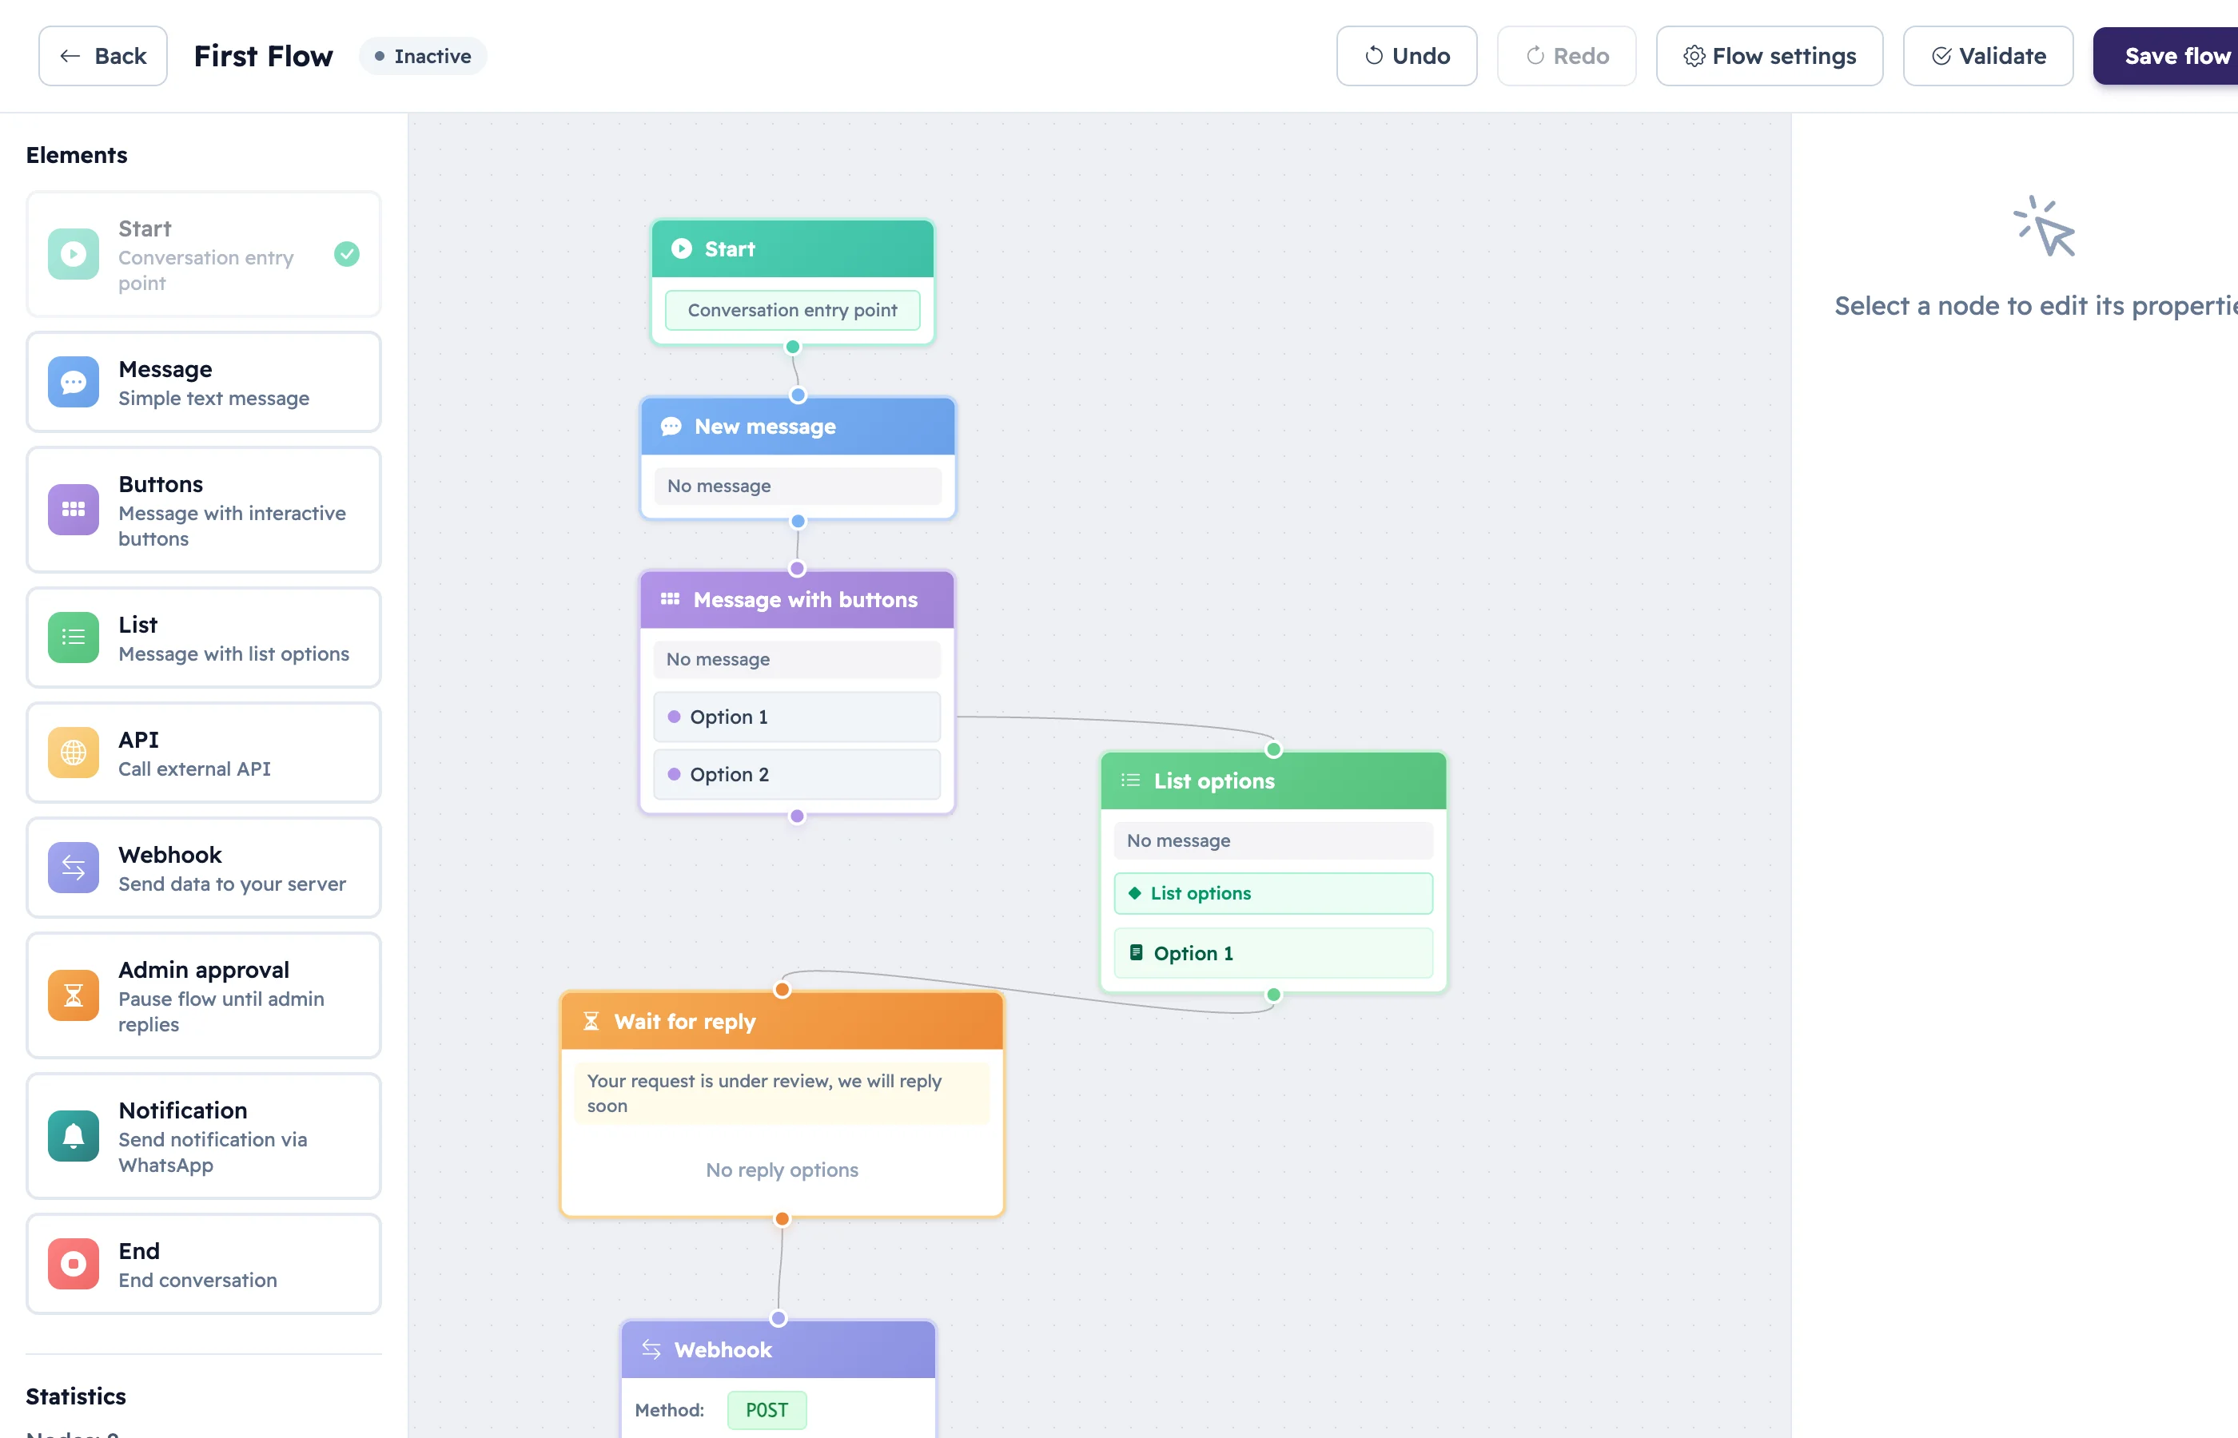
Task: Click Option 1 in Message with buttons node
Action: 797,716
